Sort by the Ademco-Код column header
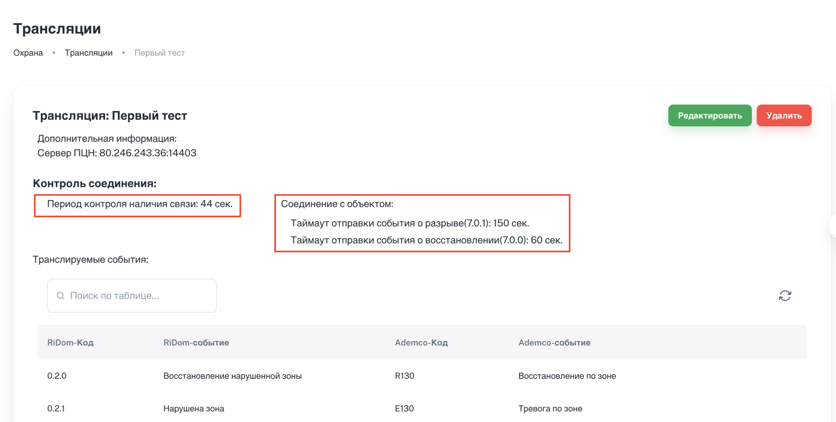The image size is (836, 422). click(421, 342)
